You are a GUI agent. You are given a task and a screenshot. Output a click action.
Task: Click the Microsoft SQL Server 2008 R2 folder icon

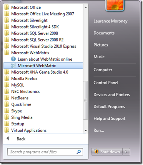[x=7, y=40]
